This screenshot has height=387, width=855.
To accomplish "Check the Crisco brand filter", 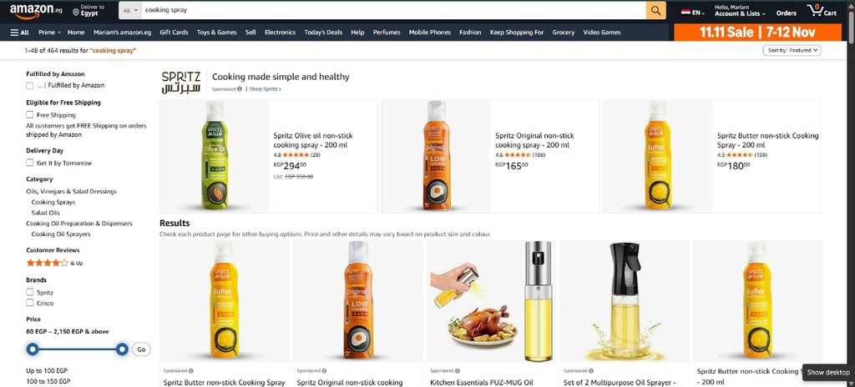I will pos(29,303).
